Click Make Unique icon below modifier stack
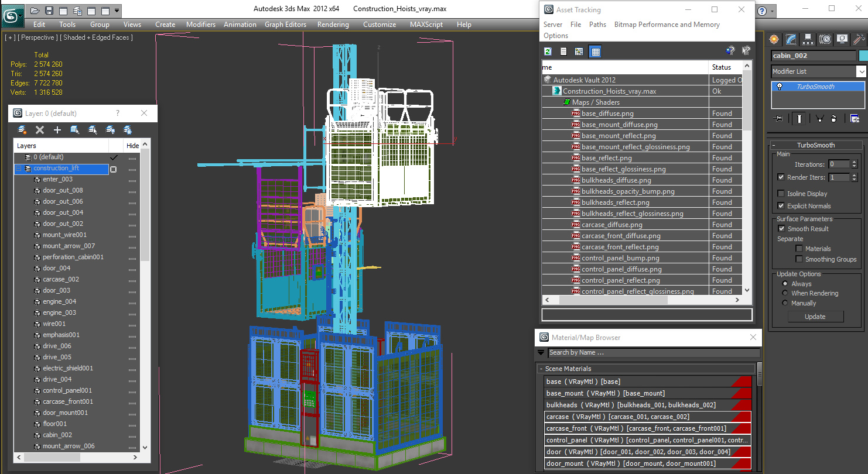Viewport: 868px width, 474px height. (819, 118)
